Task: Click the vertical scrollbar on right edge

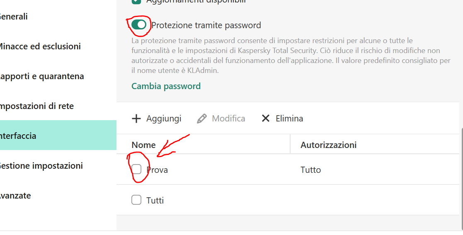Action: pyautogui.click(x=461, y=178)
